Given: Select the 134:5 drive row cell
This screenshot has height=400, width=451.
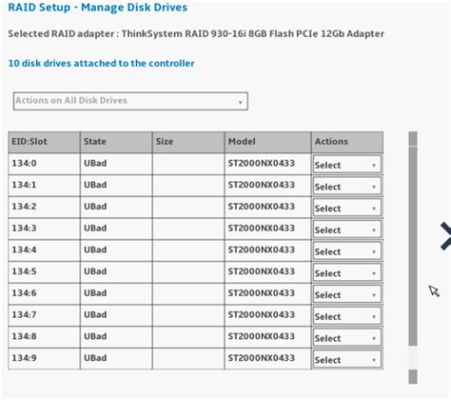Looking at the screenshot, I should click(44, 271).
